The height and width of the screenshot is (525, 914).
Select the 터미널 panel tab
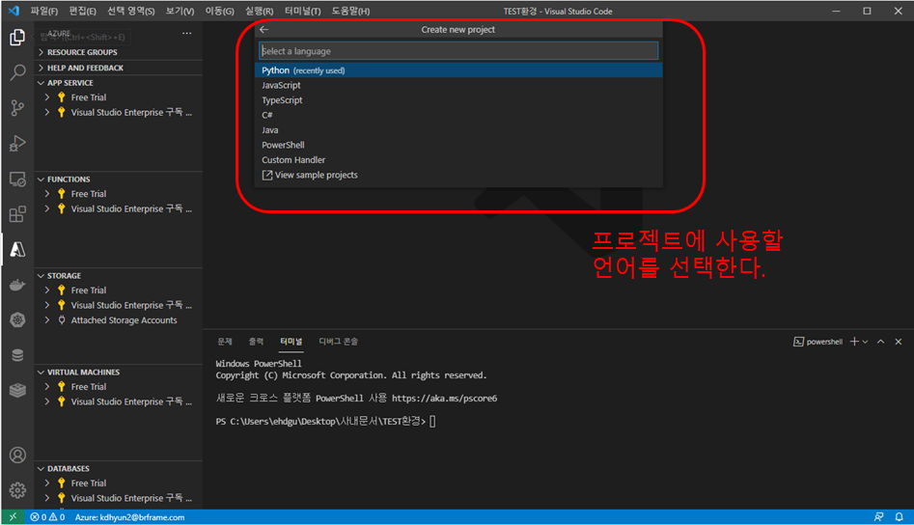(x=291, y=342)
